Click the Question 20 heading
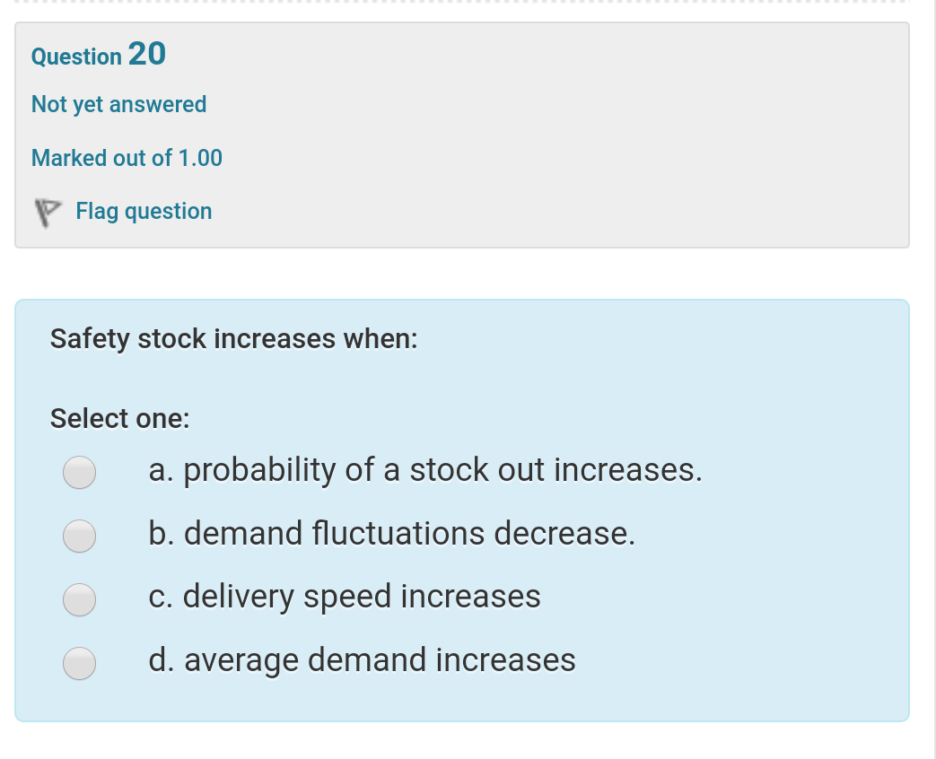Image resolution: width=936 pixels, height=759 pixels. click(x=98, y=56)
